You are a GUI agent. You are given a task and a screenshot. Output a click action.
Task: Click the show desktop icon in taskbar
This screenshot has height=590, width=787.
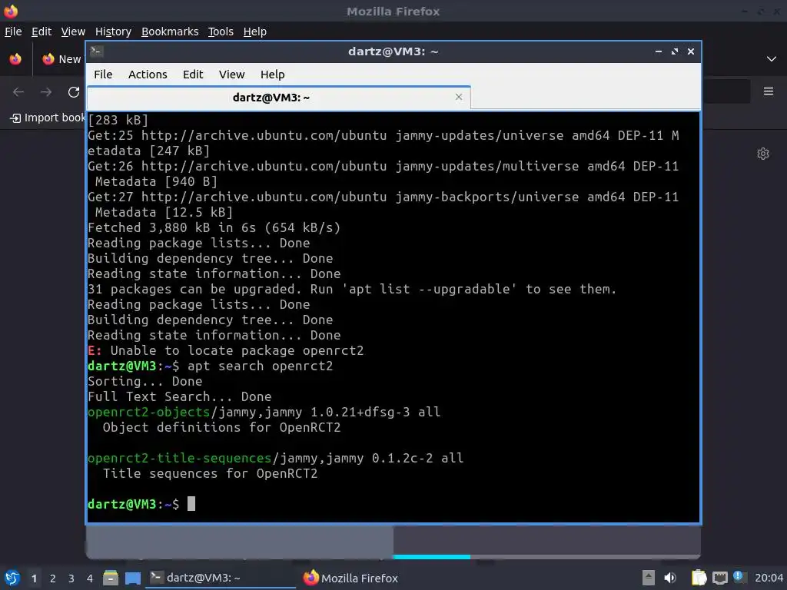[133, 578]
